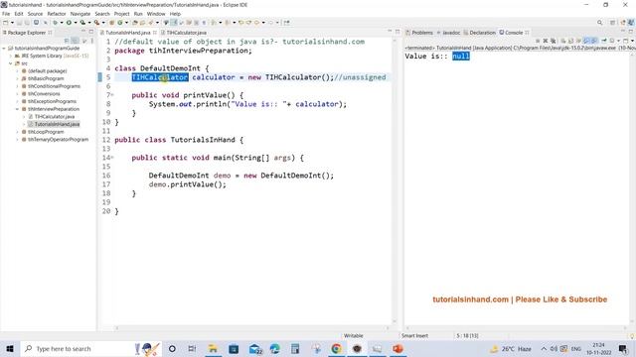
Task: Collapse the src folder node
Action: point(11,63)
